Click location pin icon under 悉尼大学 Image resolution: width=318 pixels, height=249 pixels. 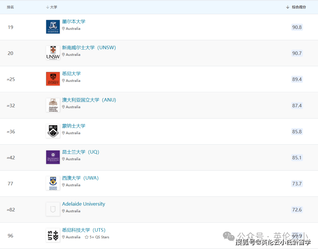64,81
